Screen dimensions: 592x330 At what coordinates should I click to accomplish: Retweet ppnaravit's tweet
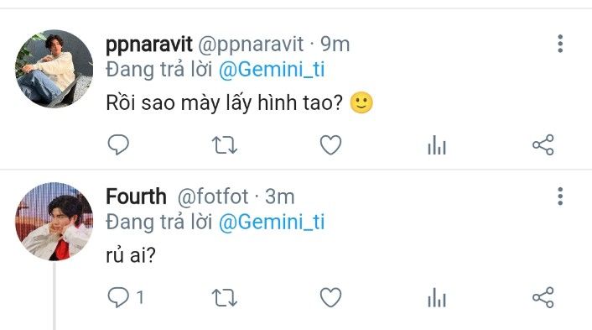(x=224, y=145)
